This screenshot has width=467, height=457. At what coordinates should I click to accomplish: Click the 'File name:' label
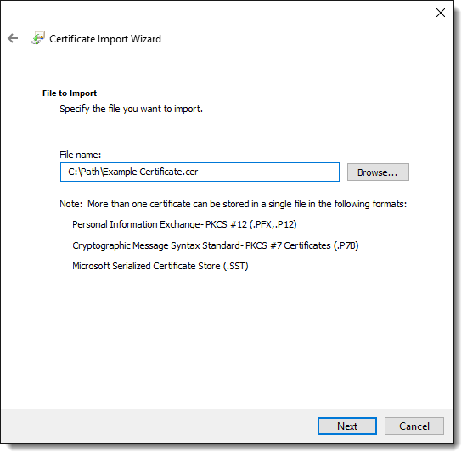coord(81,155)
